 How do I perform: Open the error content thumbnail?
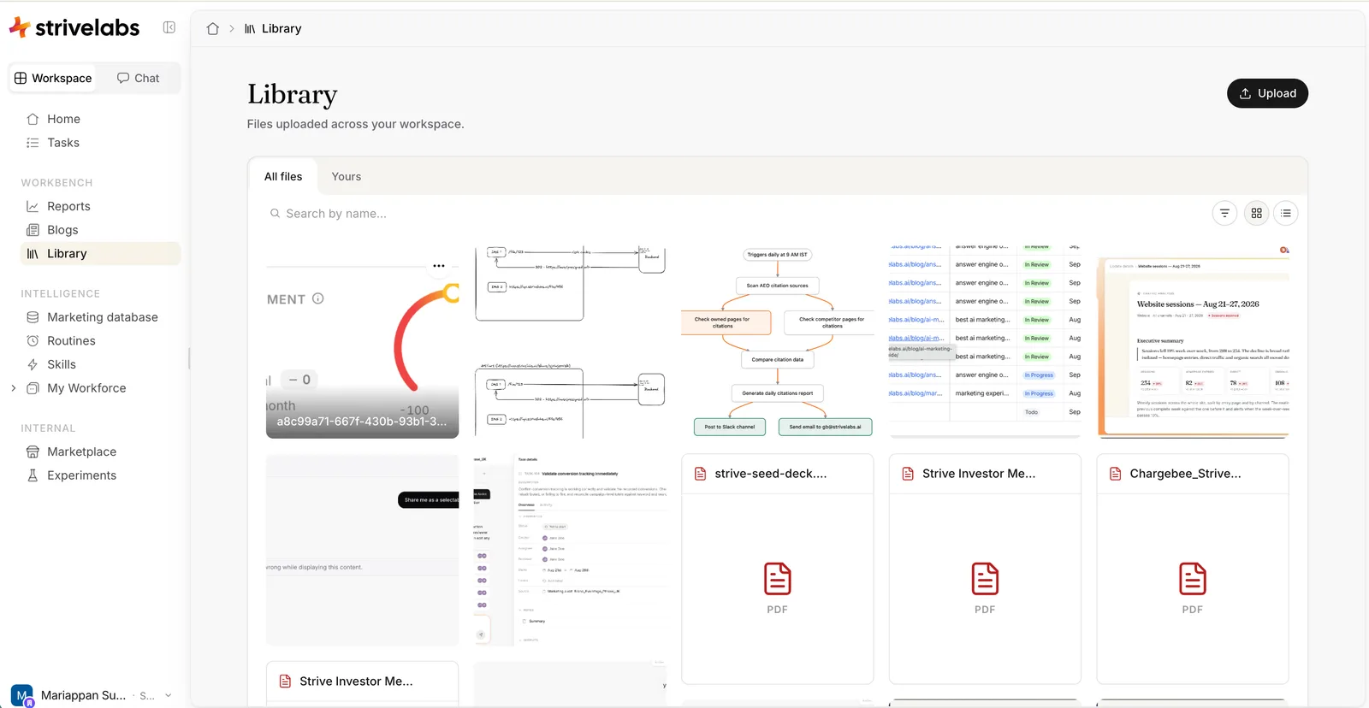[362, 550]
